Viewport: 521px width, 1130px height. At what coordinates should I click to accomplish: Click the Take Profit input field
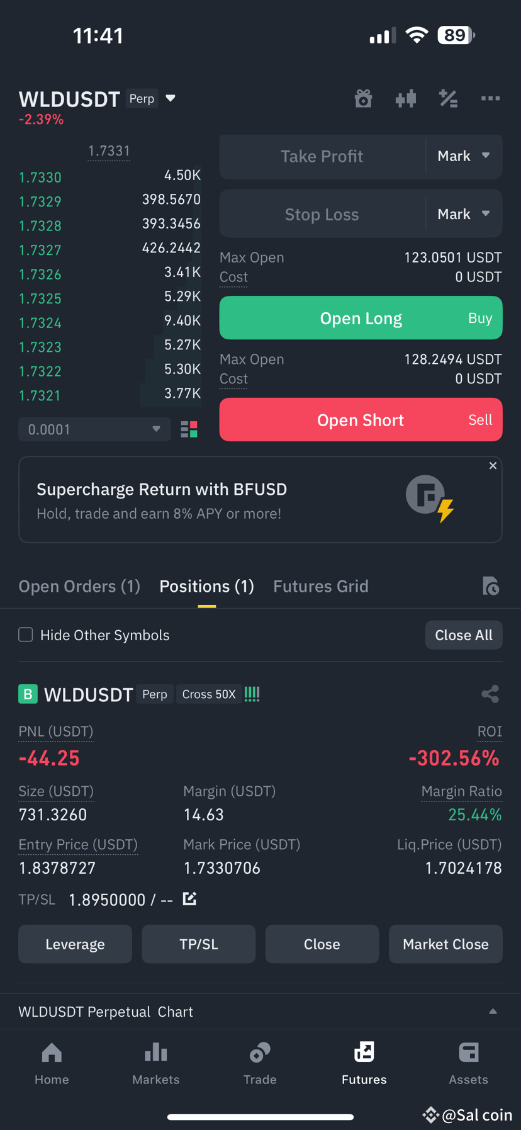click(315, 156)
